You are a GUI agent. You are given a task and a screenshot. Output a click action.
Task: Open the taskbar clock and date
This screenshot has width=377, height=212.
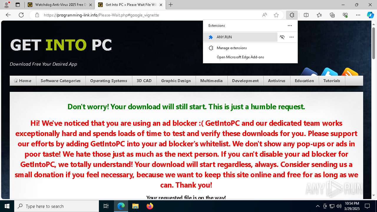pos(352,206)
